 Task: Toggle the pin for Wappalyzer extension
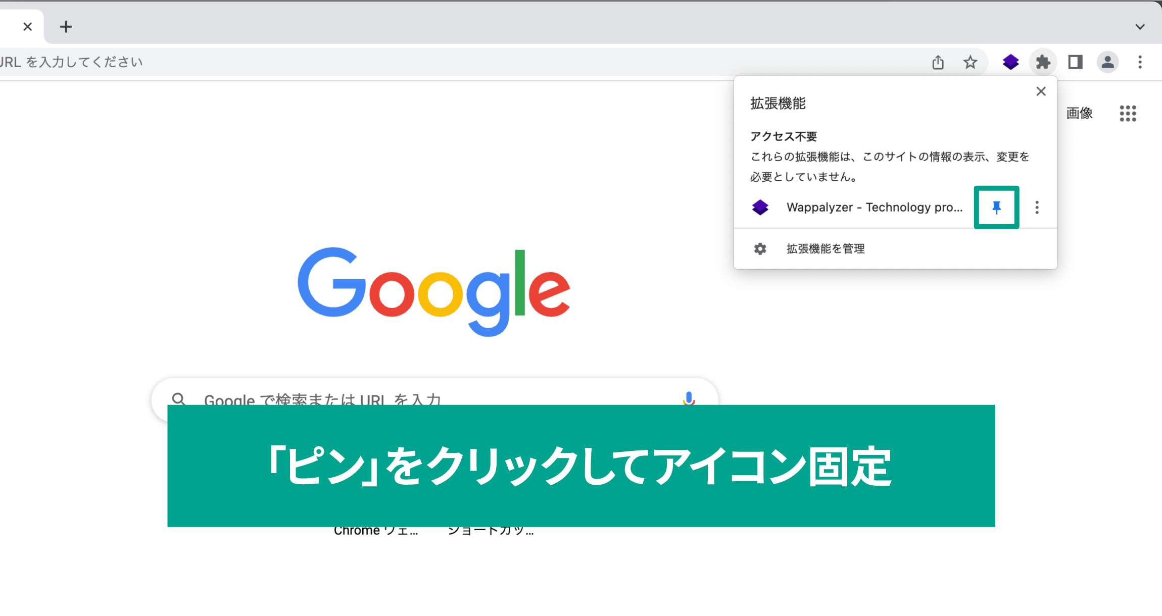(x=996, y=208)
